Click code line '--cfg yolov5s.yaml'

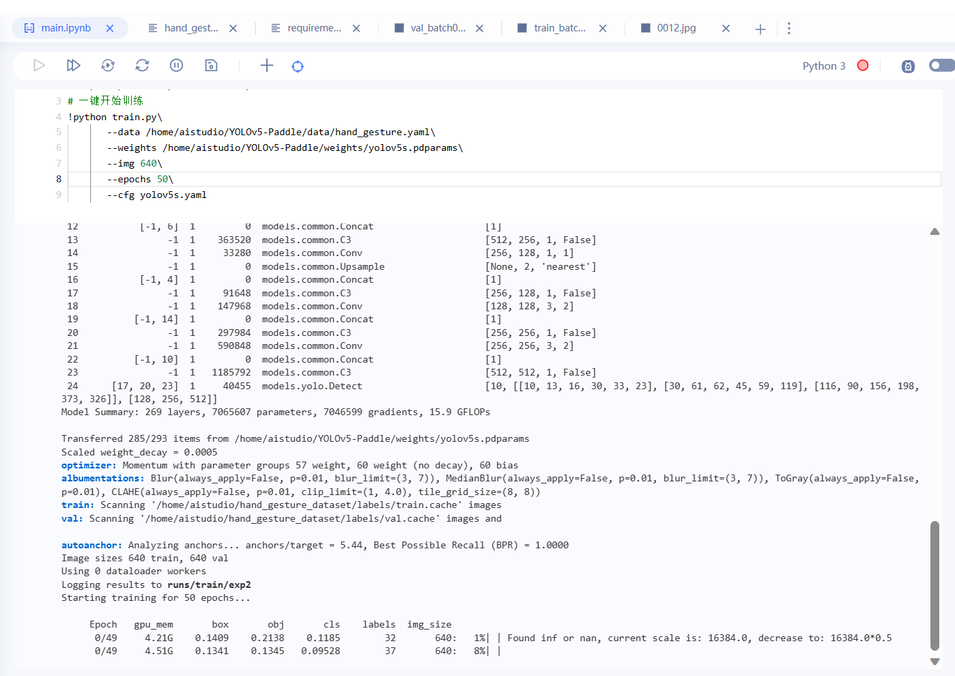coord(156,195)
